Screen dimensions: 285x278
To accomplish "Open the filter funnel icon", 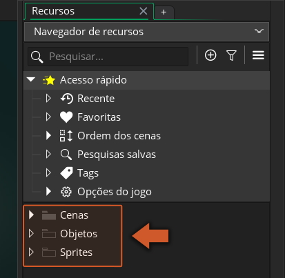I will (231, 55).
